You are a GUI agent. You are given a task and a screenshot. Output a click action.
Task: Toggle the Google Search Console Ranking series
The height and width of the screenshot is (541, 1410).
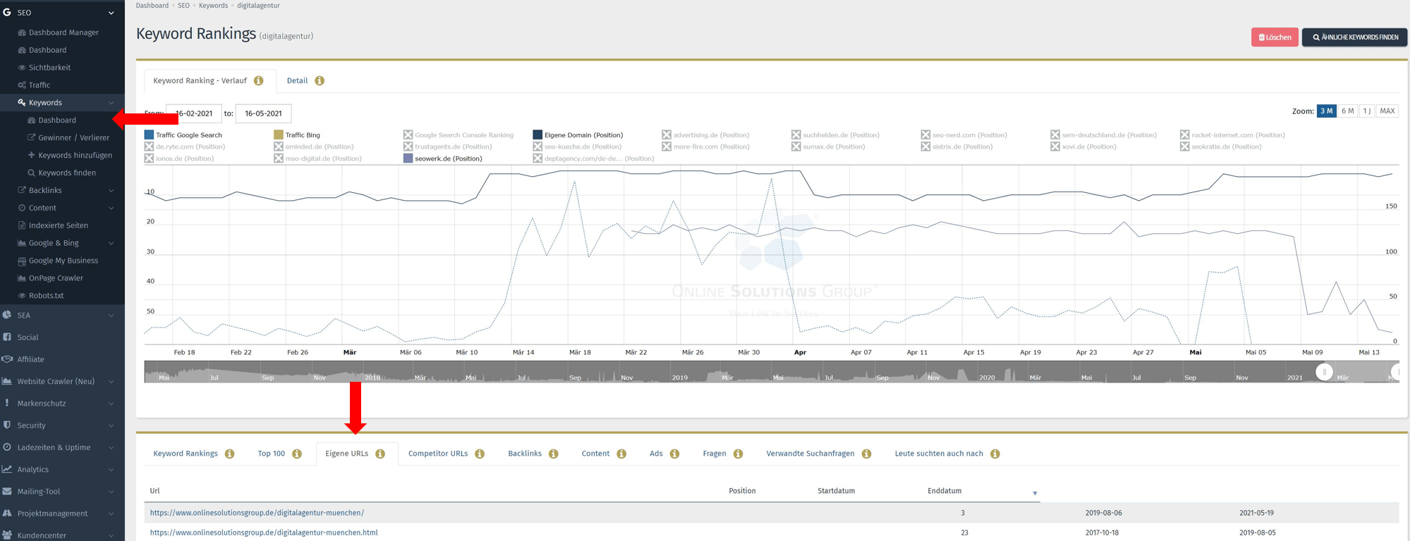pyautogui.click(x=408, y=135)
